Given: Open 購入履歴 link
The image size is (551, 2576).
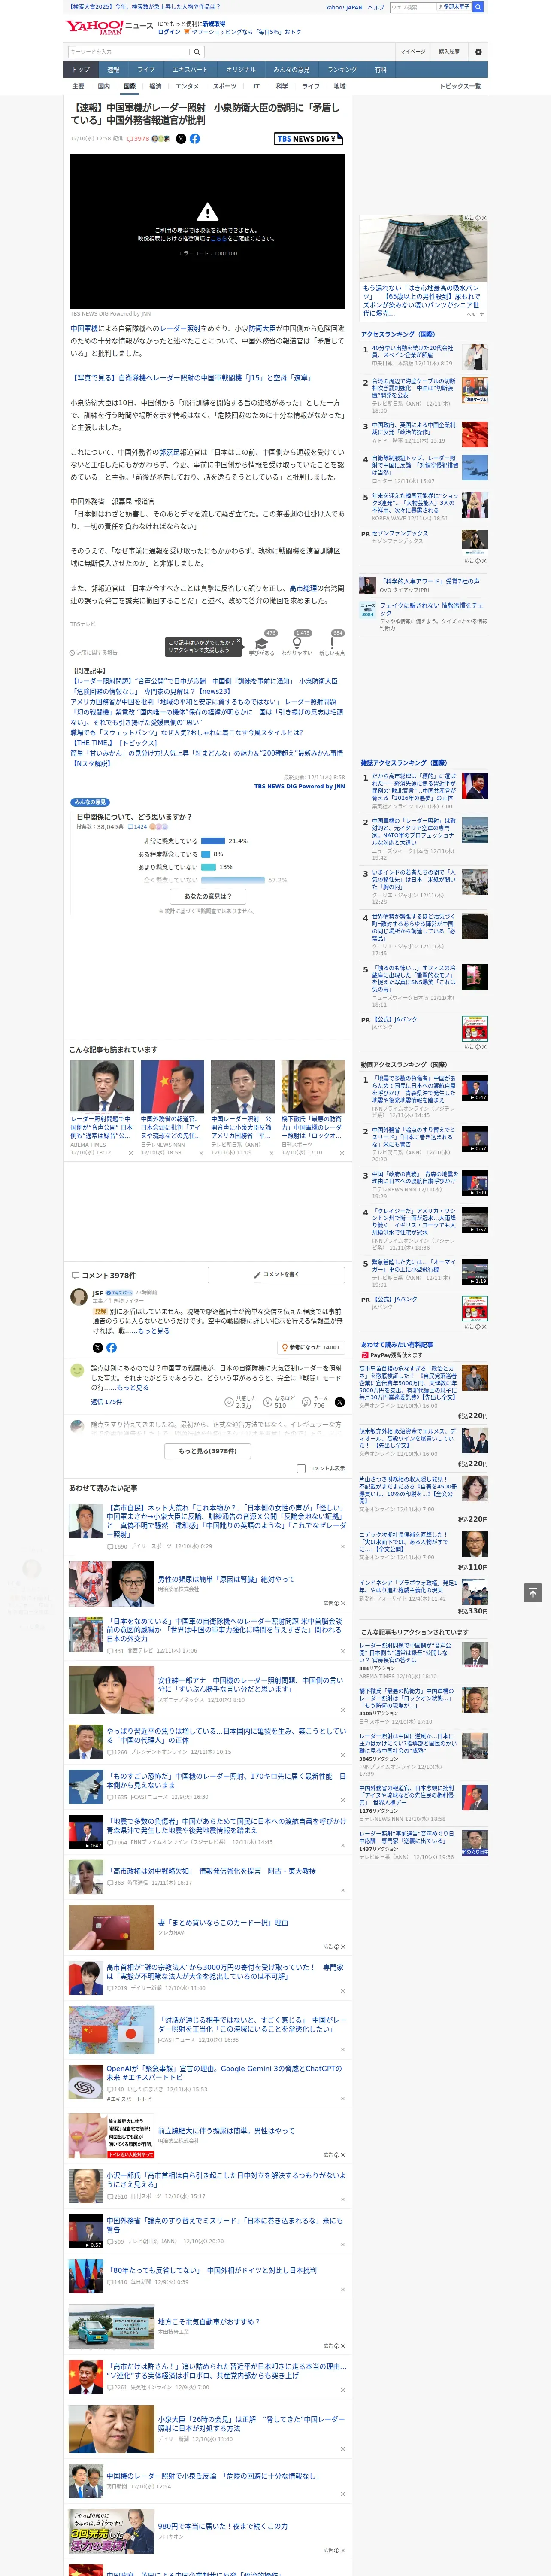Looking at the screenshot, I should [x=449, y=52].
